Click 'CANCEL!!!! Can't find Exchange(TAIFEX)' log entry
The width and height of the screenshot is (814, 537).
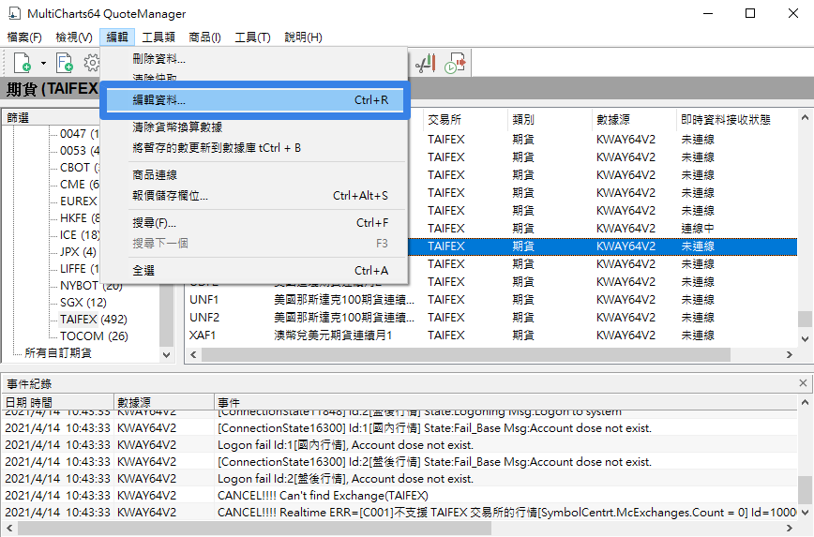[x=323, y=496]
